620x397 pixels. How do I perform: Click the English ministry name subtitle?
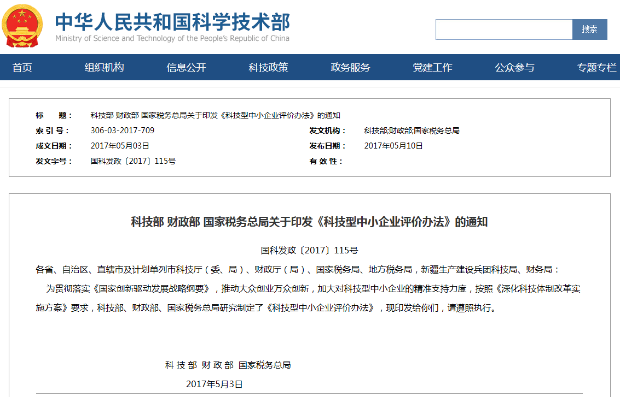(172, 38)
